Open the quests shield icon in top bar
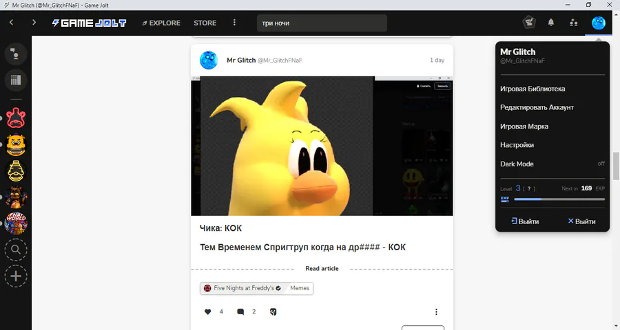 tap(528, 23)
